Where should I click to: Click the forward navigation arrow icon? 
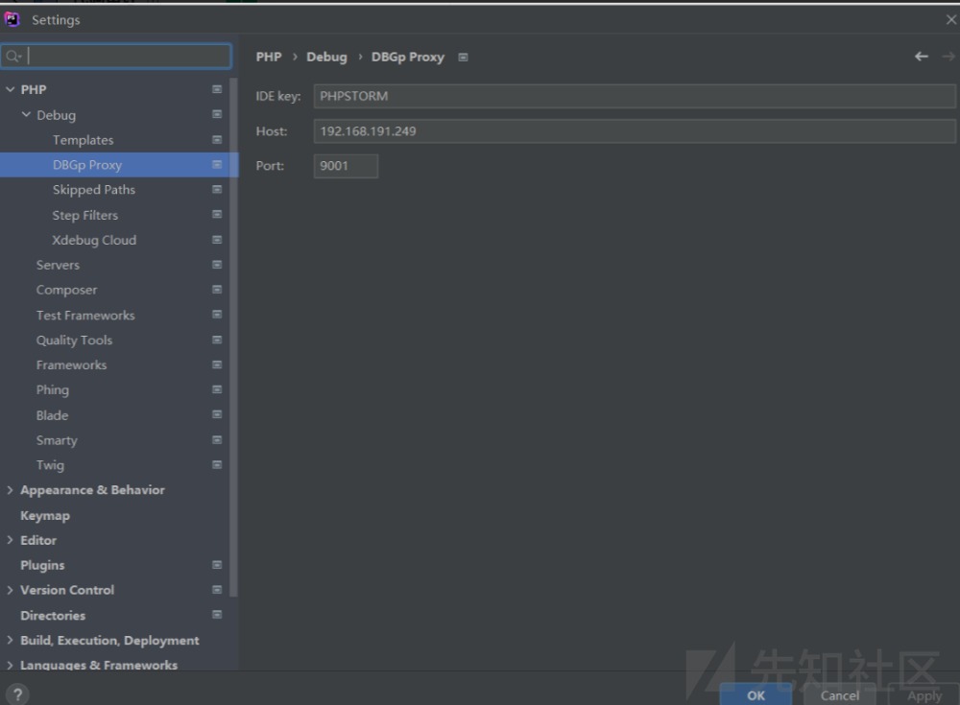point(948,57)
